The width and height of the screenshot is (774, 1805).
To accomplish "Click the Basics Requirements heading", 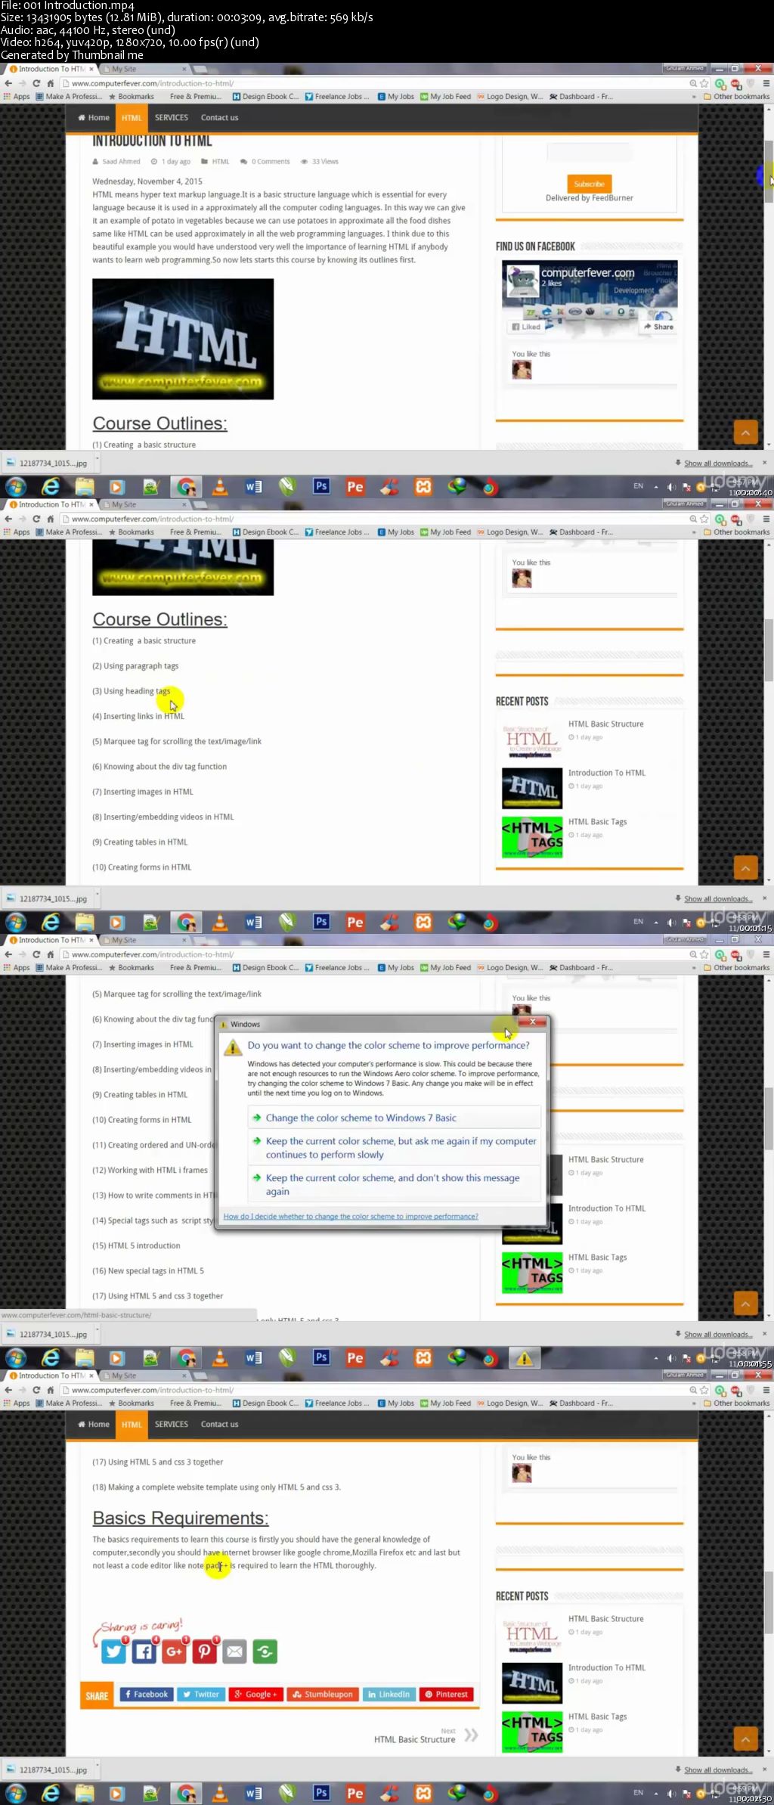I will [181, 1518].
